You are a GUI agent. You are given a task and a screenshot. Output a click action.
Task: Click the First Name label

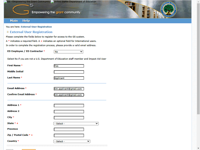(14, 65)
